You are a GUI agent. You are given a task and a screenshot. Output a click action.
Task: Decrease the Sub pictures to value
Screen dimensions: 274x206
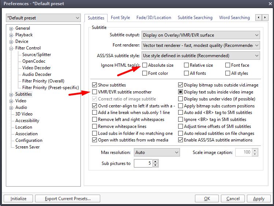[x=155, y=165]
